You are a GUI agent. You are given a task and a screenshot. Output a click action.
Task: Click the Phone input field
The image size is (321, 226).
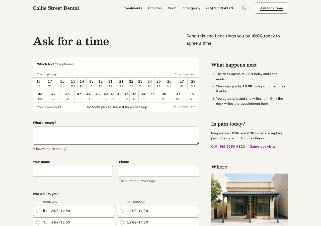pos(159,171)
